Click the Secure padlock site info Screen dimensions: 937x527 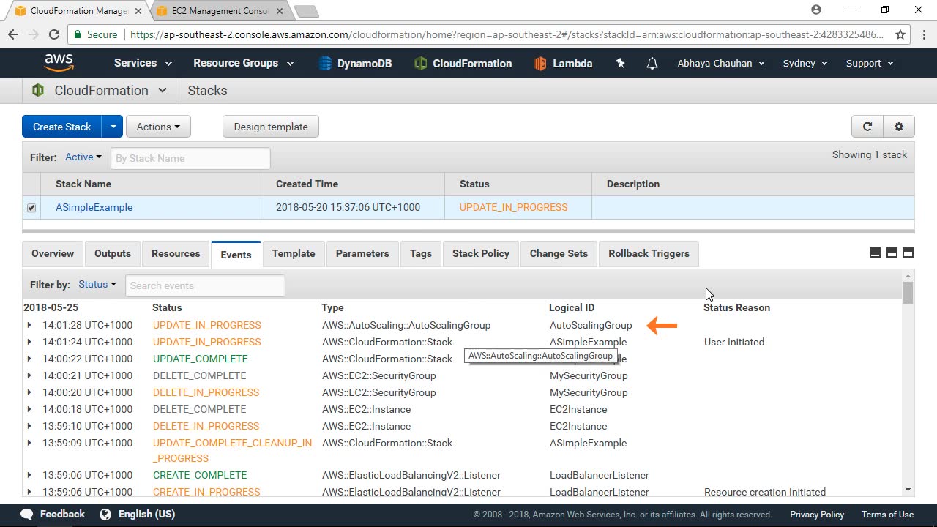[x=95, y=34]
